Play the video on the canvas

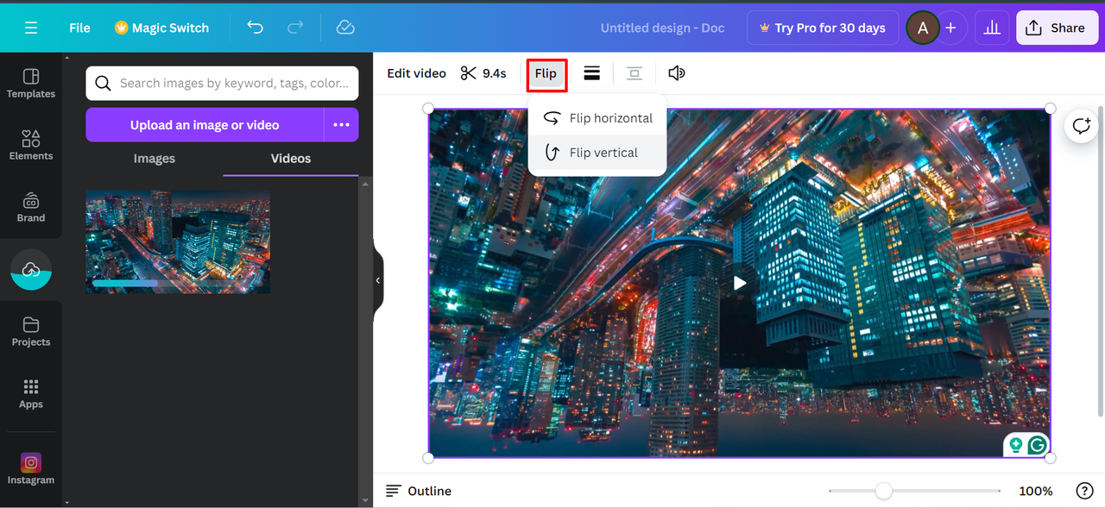(740, 283)
